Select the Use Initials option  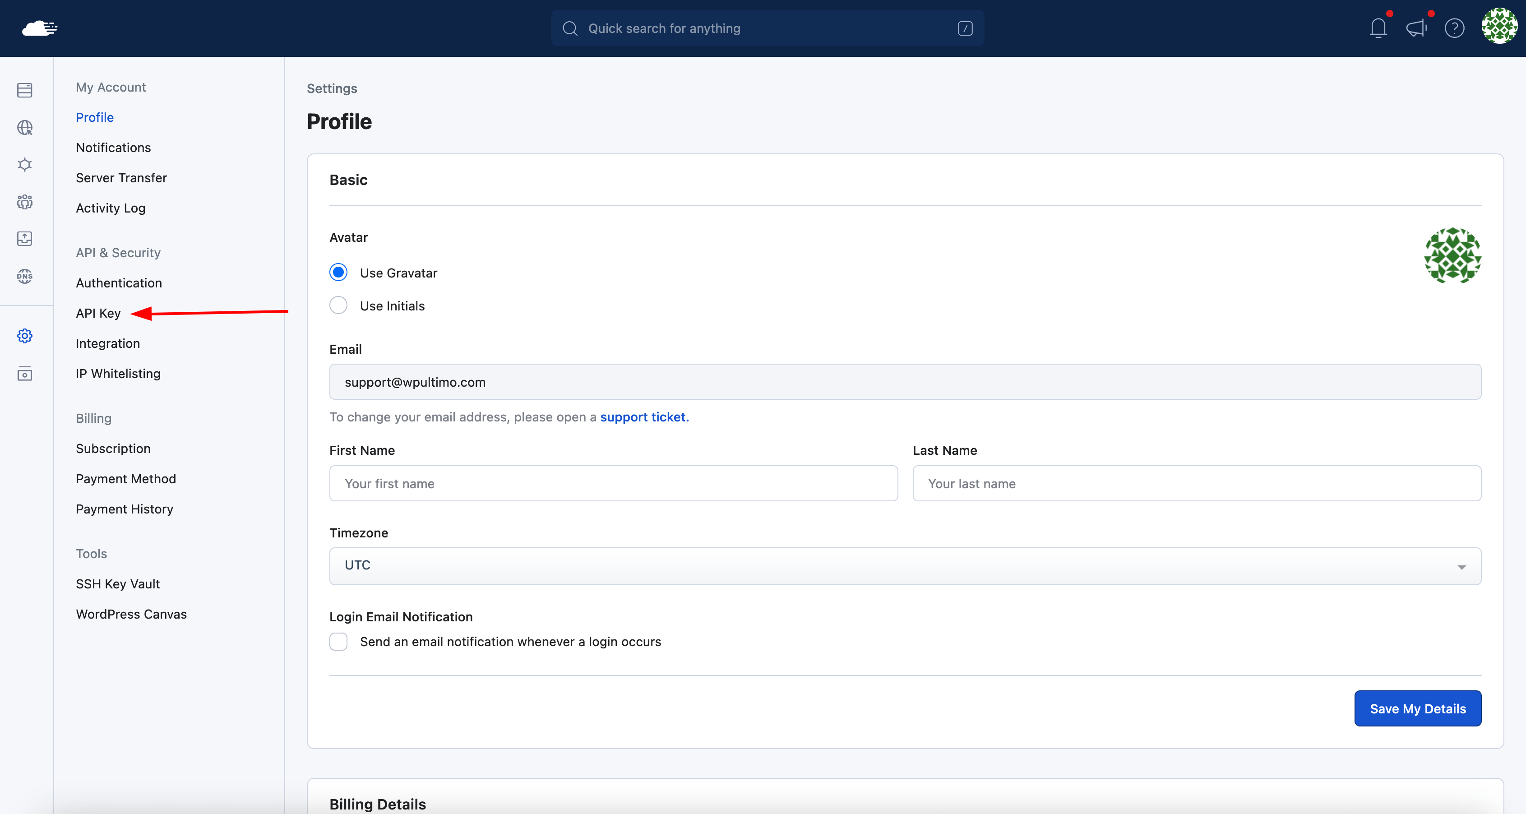[338, 305]
